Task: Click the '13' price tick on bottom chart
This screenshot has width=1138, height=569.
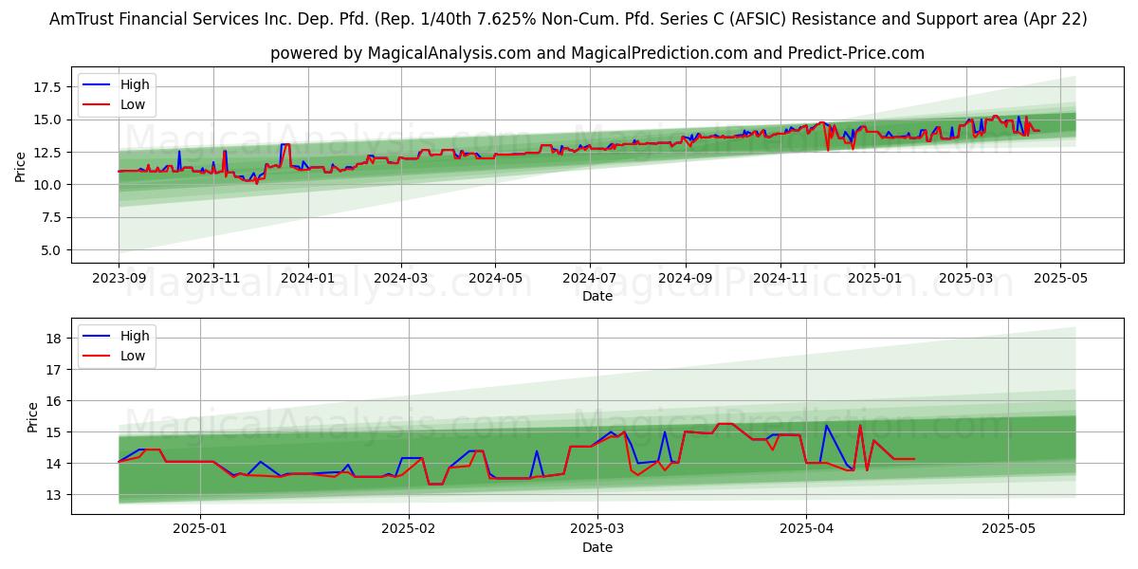Action: pyautogui.click(x=55, y=495)
